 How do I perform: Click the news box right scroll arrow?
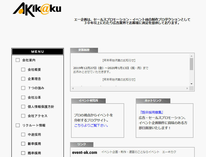(x=187, y=88)
